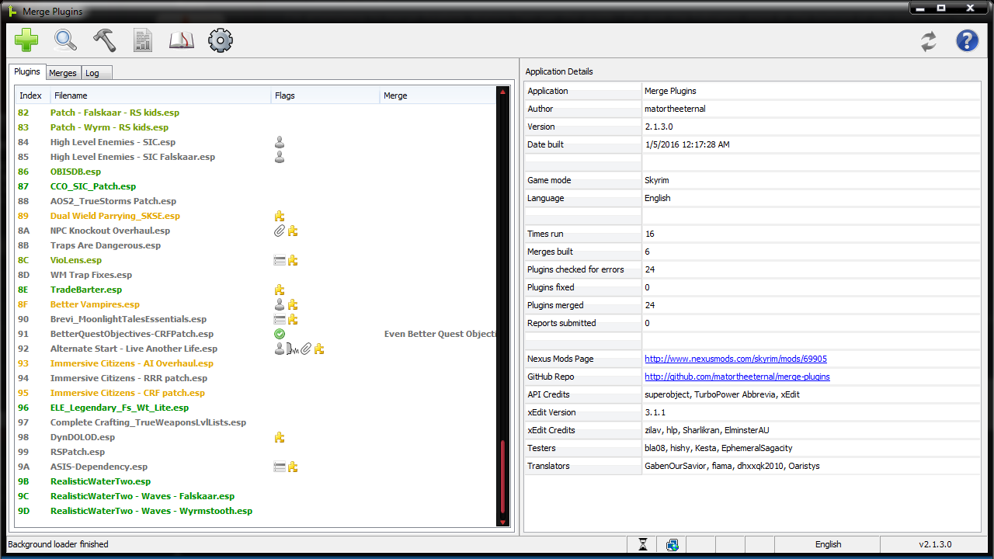Select WM Trap Fixes.esp plugin

pos(256,275)
